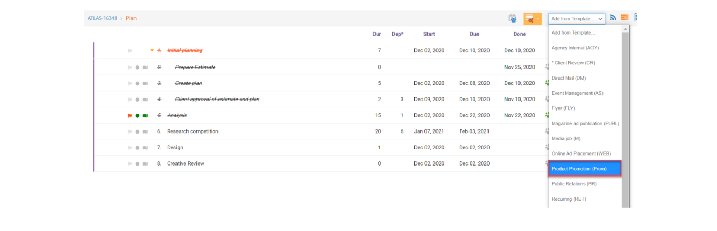Viewport: 717px width, 231px height.
Task: Click the gray map icon on Design row
Action: (145, 148)
